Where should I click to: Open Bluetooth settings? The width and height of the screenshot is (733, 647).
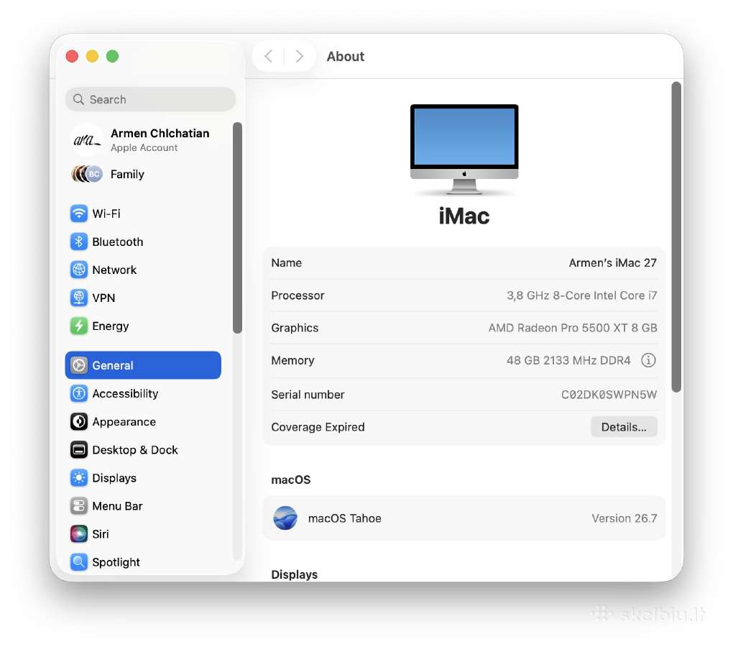pyautogui.click(x=143, y=242)
